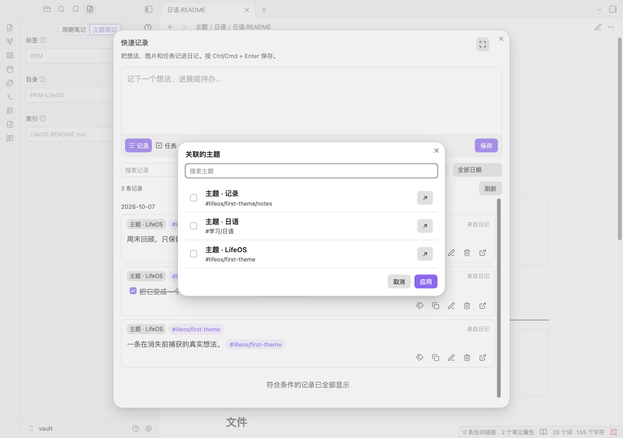Collapse the left sidebar with its toggle icon

tap(149, 9)
